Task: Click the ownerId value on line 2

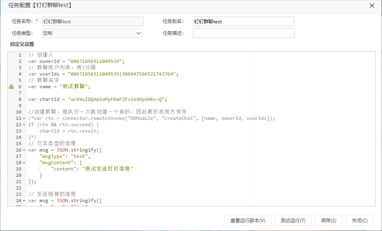Action: [x=95, y=61]
